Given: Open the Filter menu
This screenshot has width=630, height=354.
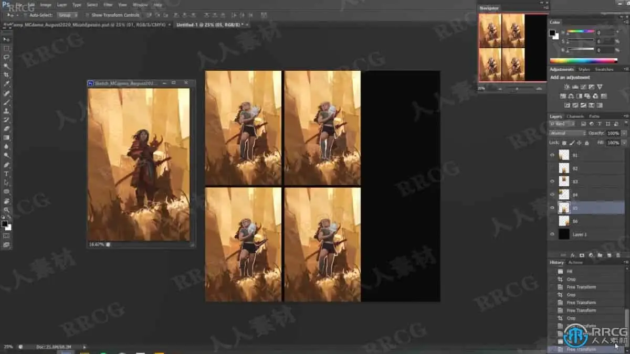Looking at the screenshot, I should point(108,5).
